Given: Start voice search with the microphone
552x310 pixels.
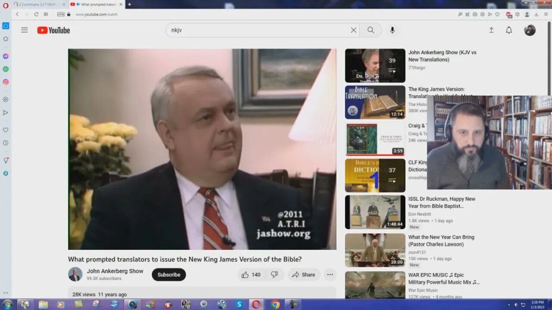Looking at the screenshot, I should click(x=392, y=30).
